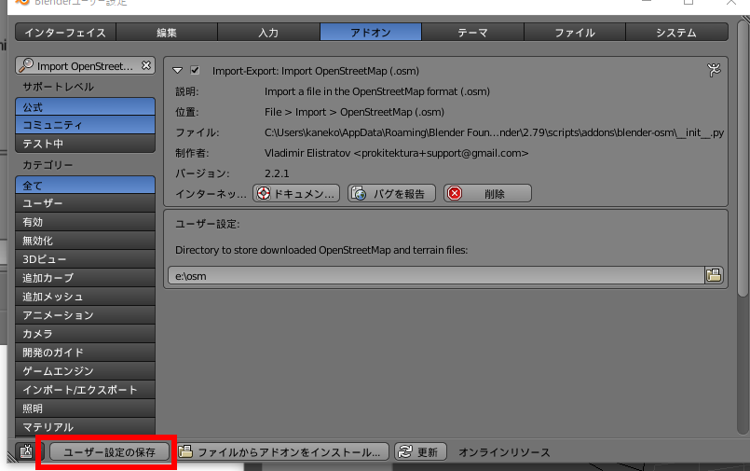The image size is (750, 471).
Task: Select the インポート/エクスポート category
Action: click(85, 390)
